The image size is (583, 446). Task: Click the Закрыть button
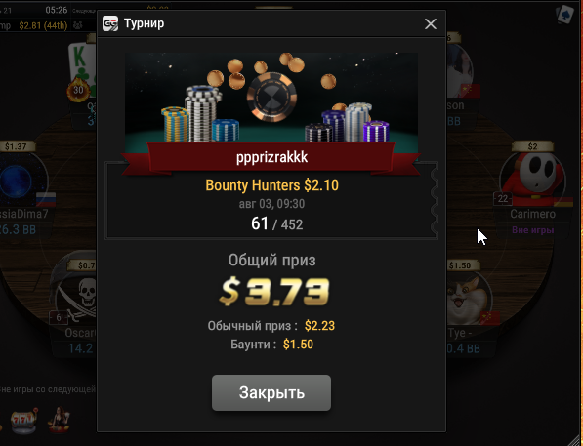pyautogui.click(x=271, y=393)
